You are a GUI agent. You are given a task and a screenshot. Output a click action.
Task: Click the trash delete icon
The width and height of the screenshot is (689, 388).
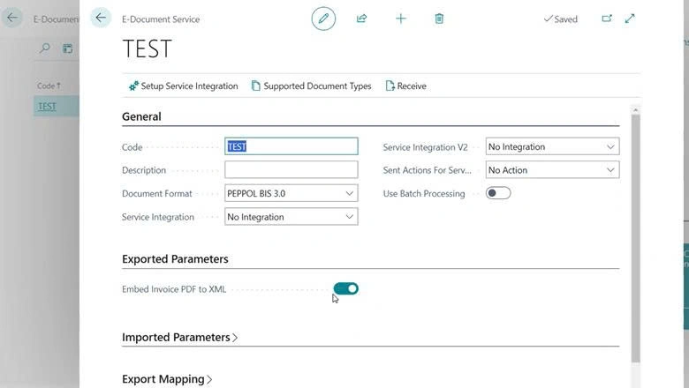[439, 19]
